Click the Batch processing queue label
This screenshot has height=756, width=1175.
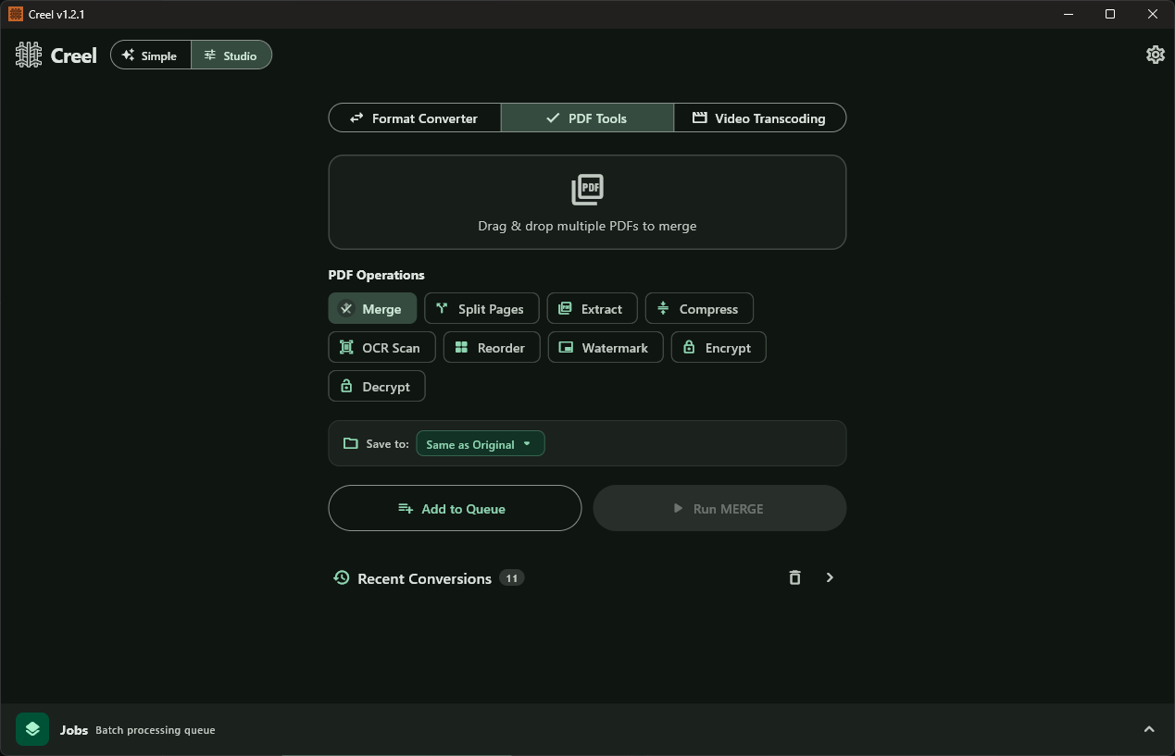pos(156,730)
